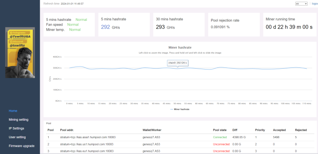This screenshot has height=154, width=318.
Task: Click Unconnected state of pool 2
Action: (221, 144)
